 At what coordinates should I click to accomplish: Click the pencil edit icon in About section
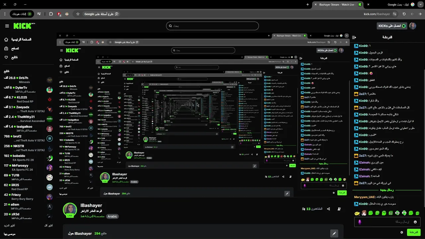(x=334, y=233)
